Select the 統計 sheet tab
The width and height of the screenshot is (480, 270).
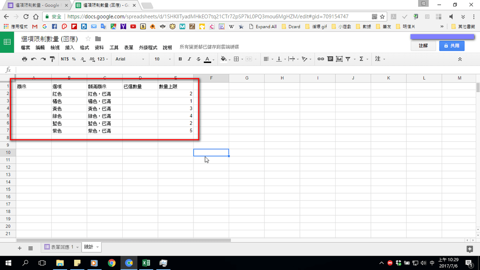[x=91, y=247]
